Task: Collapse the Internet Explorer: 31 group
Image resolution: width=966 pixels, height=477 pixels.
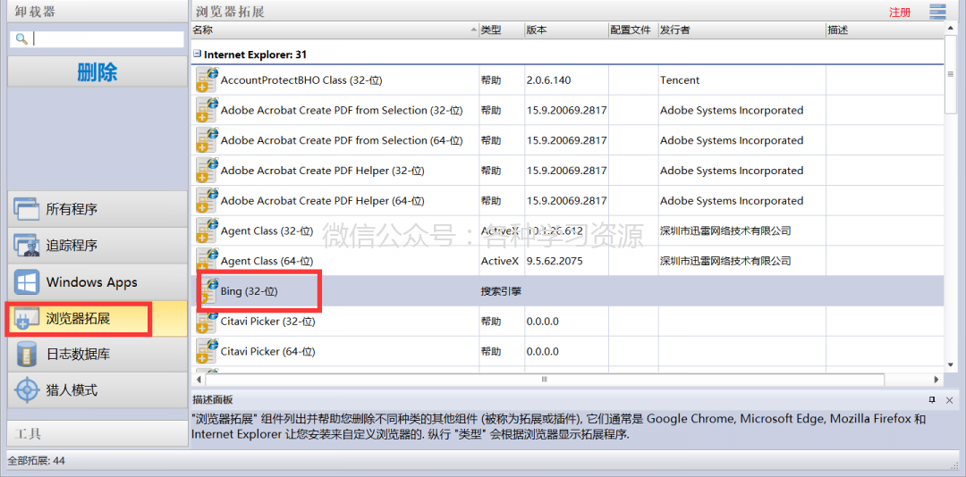Action: pyautogui.click(x=197, y=54)
